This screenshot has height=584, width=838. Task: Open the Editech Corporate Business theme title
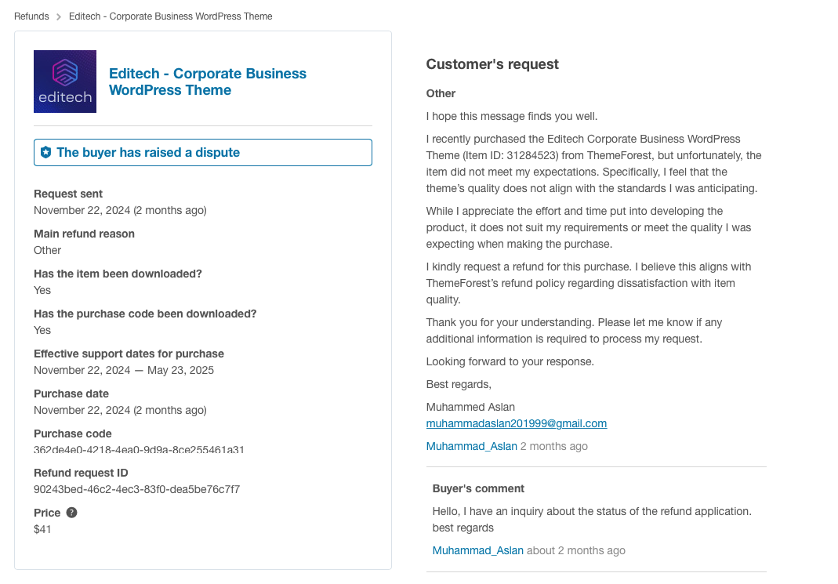click(x=208, y=82)
